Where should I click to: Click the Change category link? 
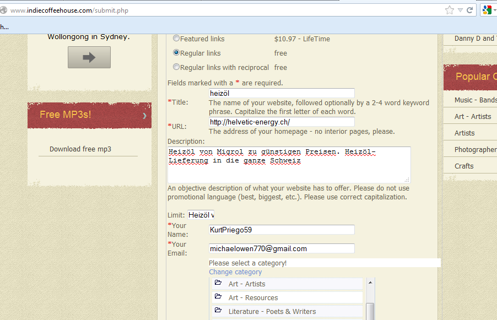click(x=235, y=272)
